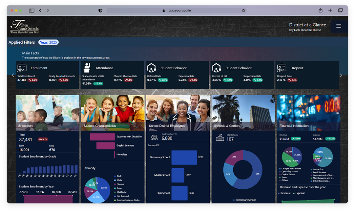This screenshot has width=355, height=212.
Task: Click the browser sidebar toggle icon
Action: point(32,10)
